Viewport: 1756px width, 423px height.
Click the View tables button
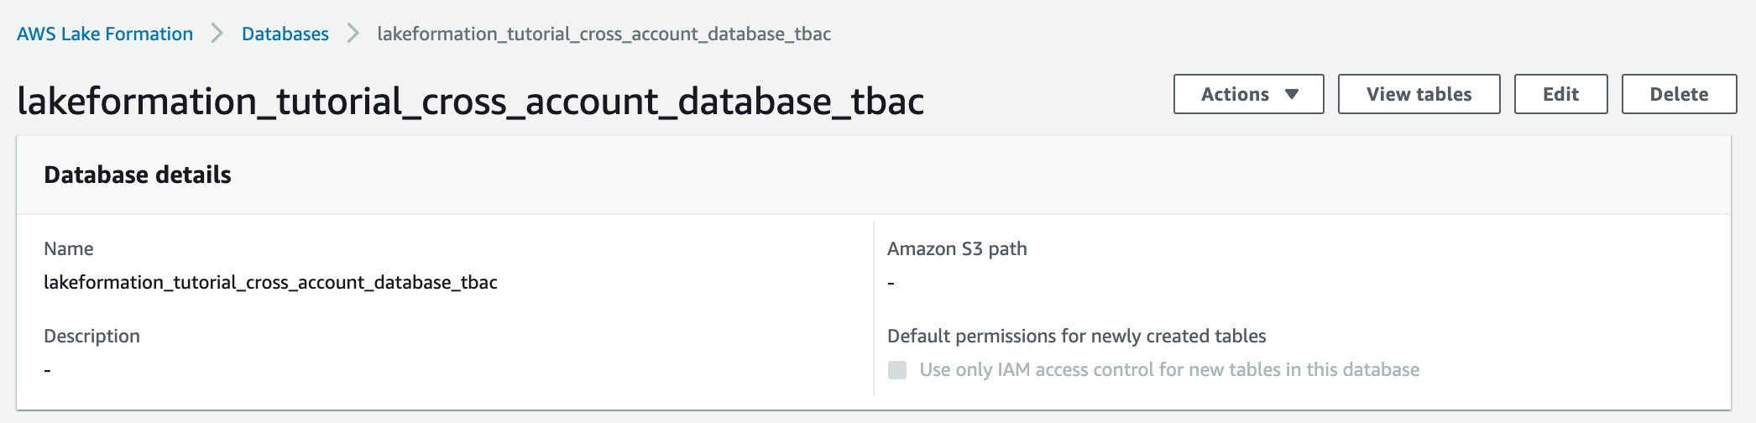(x=1419, y=94)
